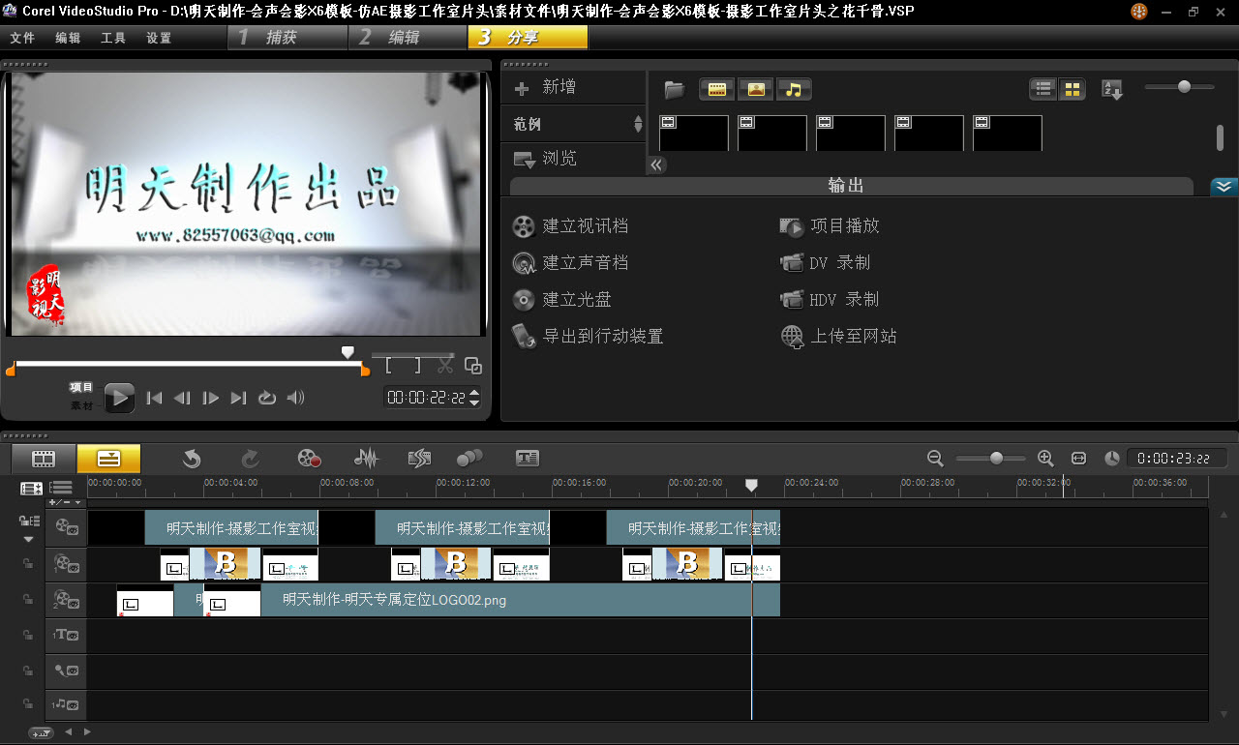The height and width of the screenshot is (745, 1239).
Task: Sort library clips with the A-Z icon
Action: [x=1112, y=90]
